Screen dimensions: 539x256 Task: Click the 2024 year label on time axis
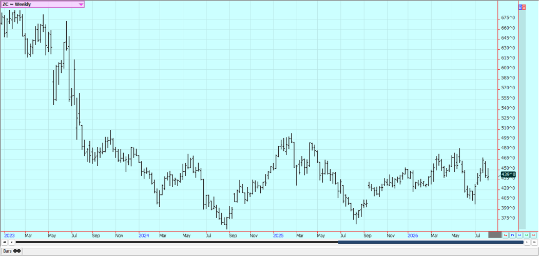(x=144, y=235)
